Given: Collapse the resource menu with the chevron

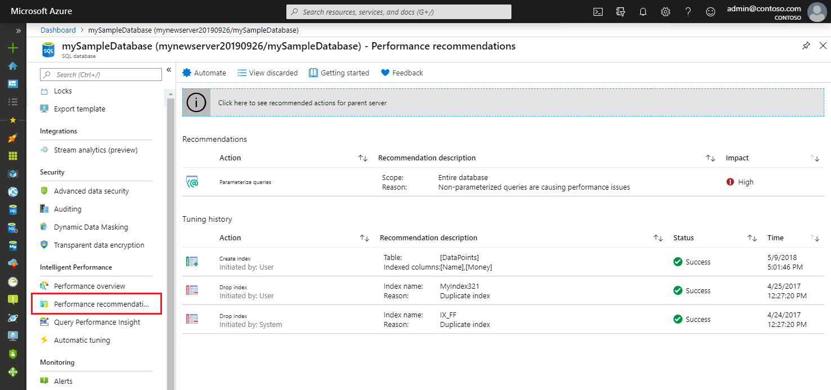Looking at the screenshot, I should [169, 70].
